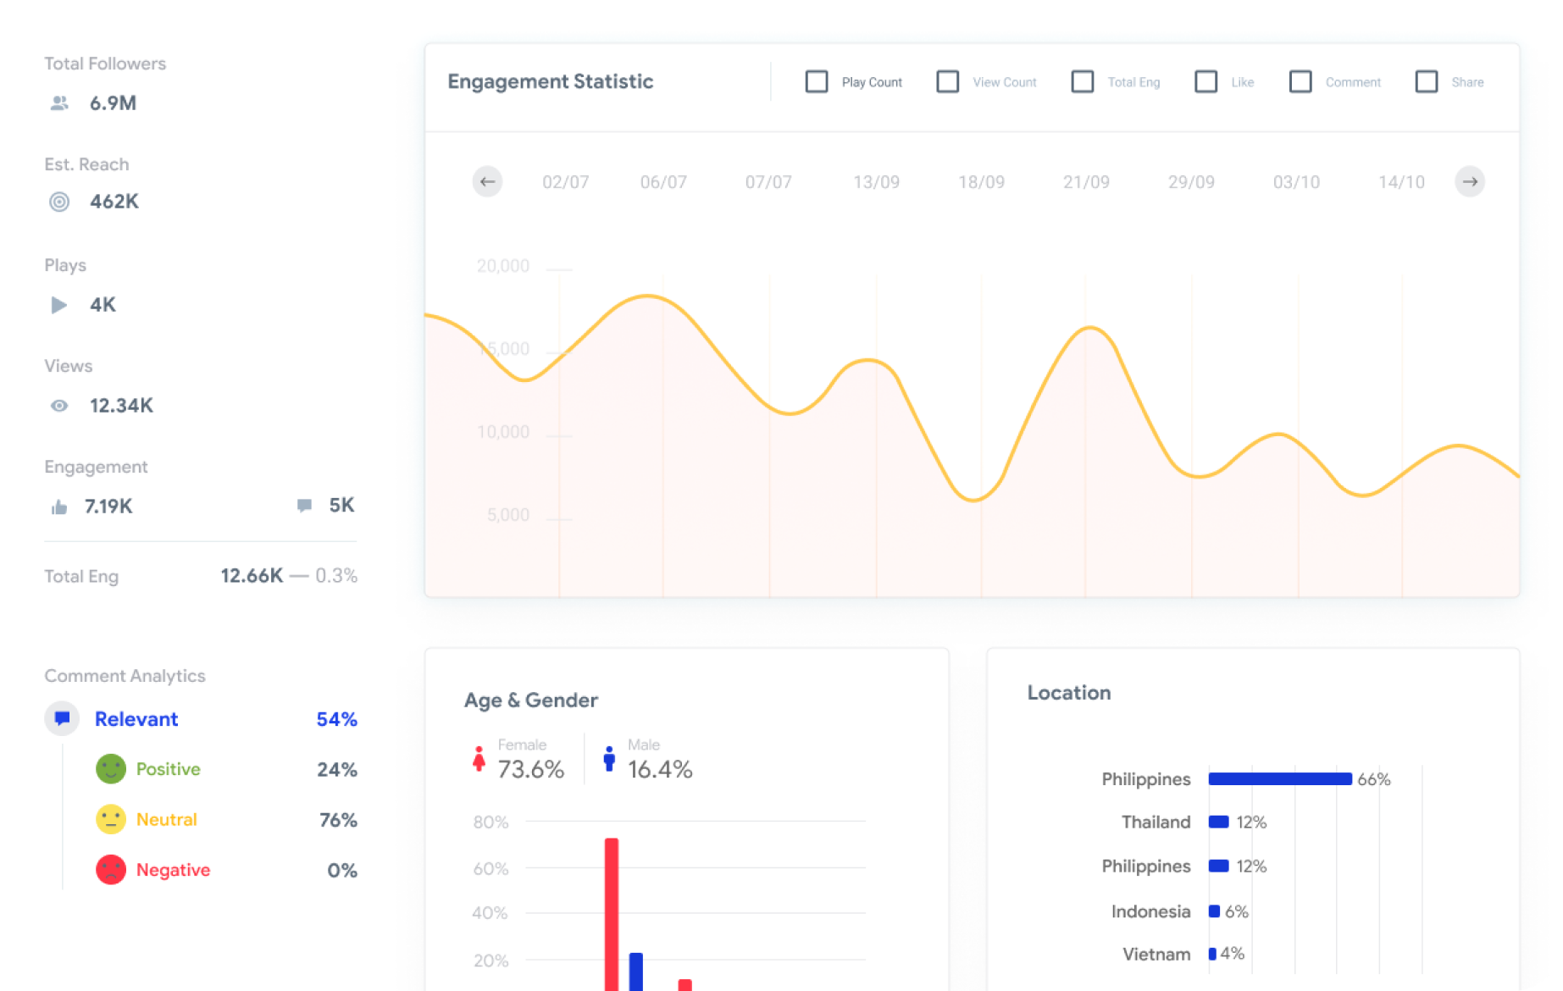Advance dates with the right arrow

tap(1470, 182)
